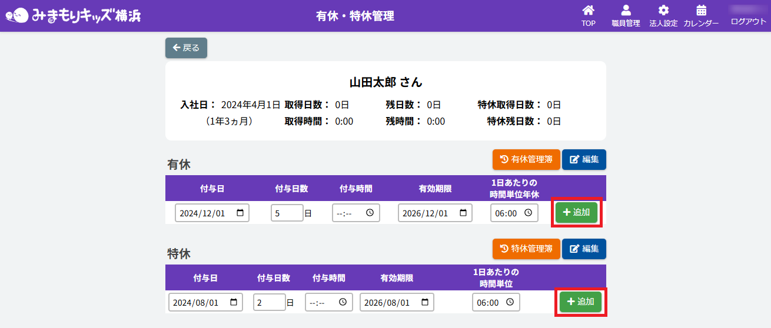Click ログアウト in the top navigation
Screen dimensions: 771x328
[748, 21]
